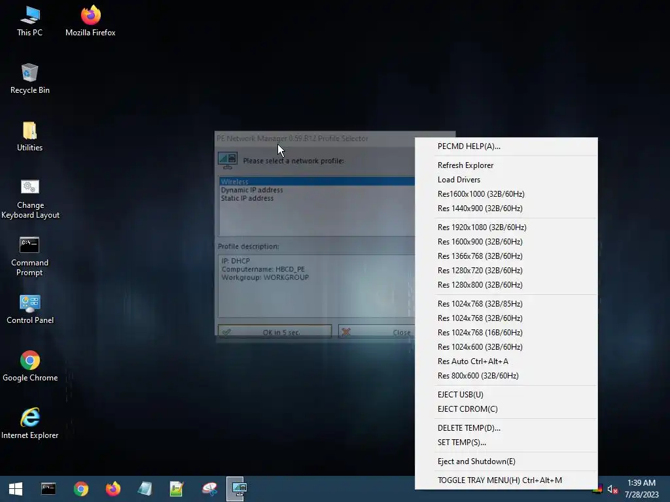Open Google Chrome desktop shortcut

(30, 367)
